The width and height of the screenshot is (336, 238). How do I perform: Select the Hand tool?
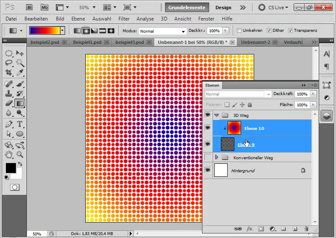[8, 155]
